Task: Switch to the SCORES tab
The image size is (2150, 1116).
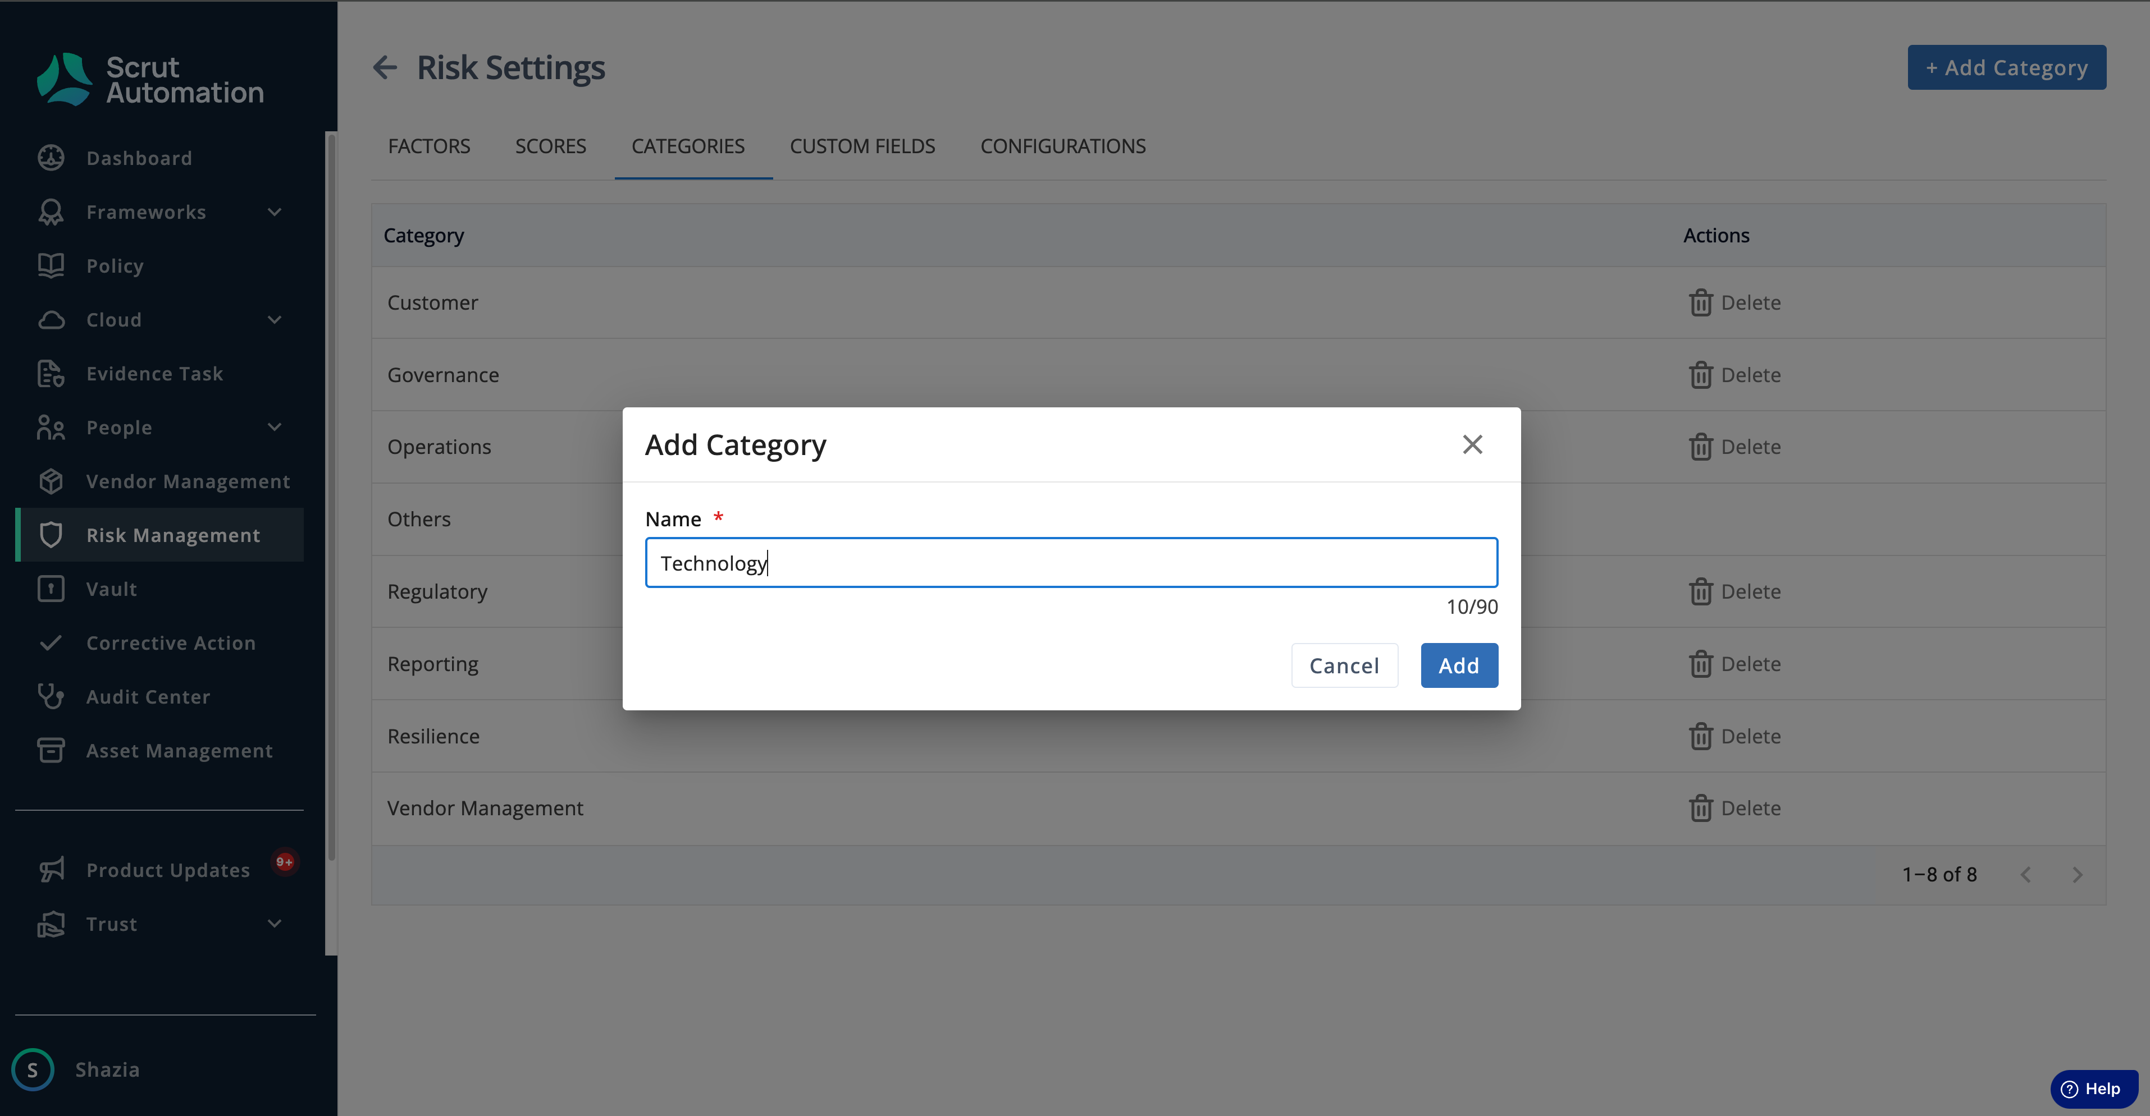Action: 551,146
